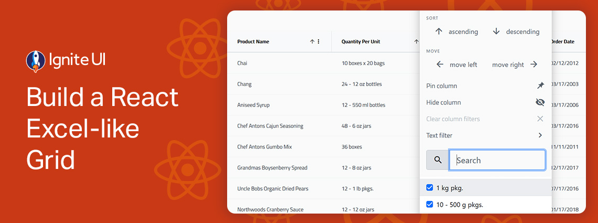This screenshot has height=223, width=598.
Task: Click the Order Date column header
Action: 562,41
